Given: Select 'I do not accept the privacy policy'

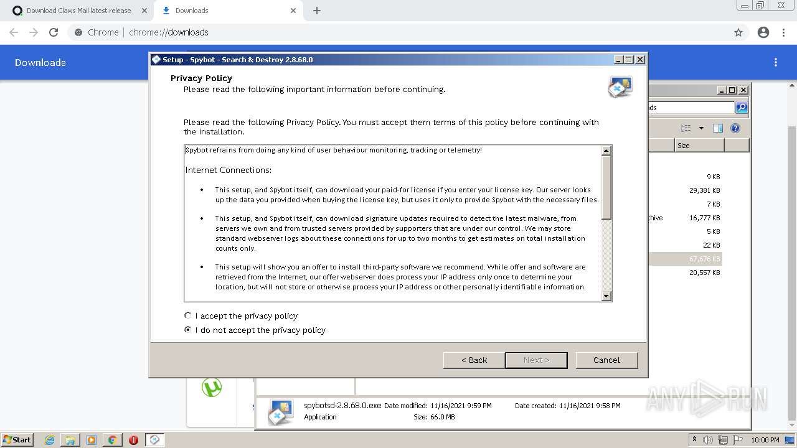Looking at the screenshot, I should (255, 330).
